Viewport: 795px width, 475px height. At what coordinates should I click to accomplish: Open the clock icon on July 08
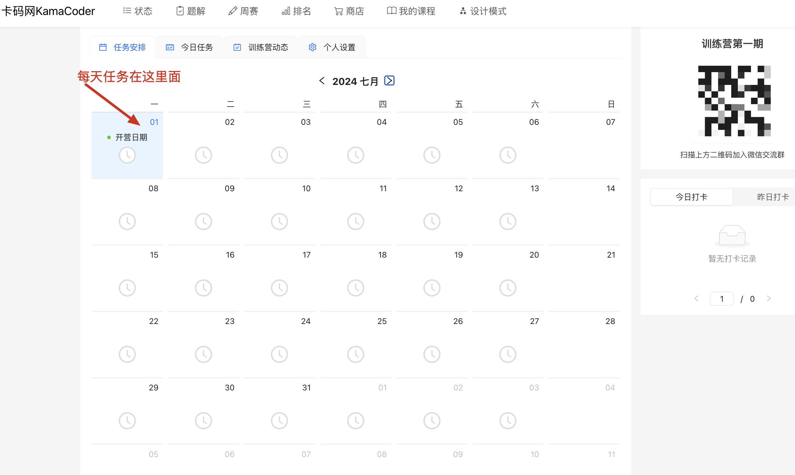pyautogui.click(x=127, y=222)
